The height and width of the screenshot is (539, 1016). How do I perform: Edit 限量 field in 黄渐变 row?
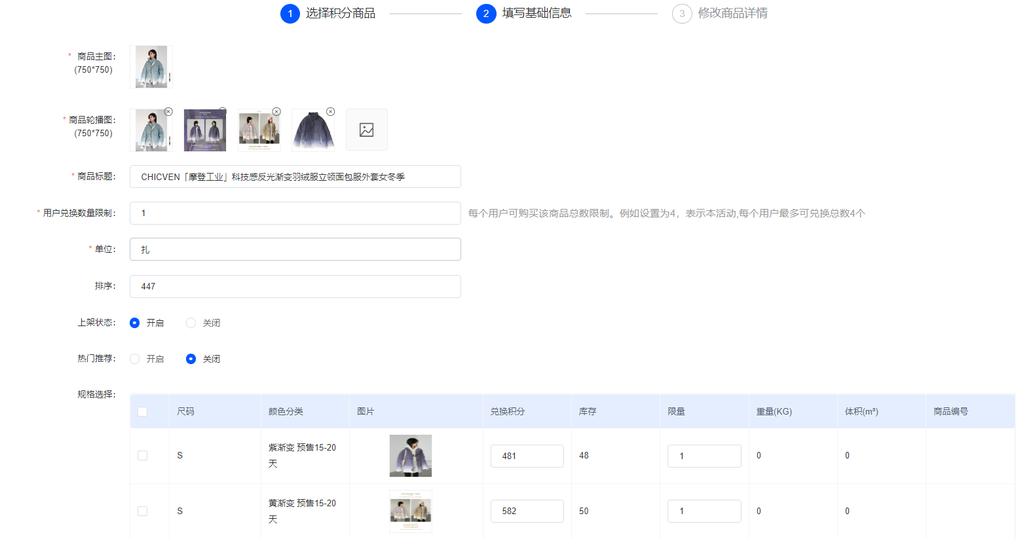(x=704, y=511)
